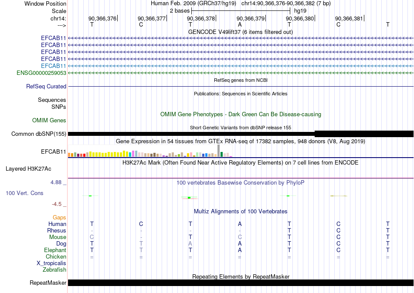Open Gene Expression in 54 tissues GTEx title
The image size is (414, 293).
[241, 141]
